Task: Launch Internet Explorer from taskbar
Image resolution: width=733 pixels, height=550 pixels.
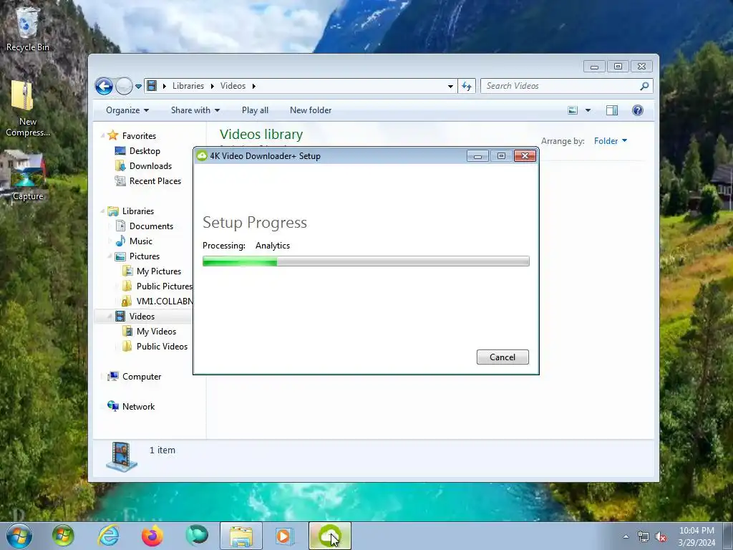Action: [108, 536]
